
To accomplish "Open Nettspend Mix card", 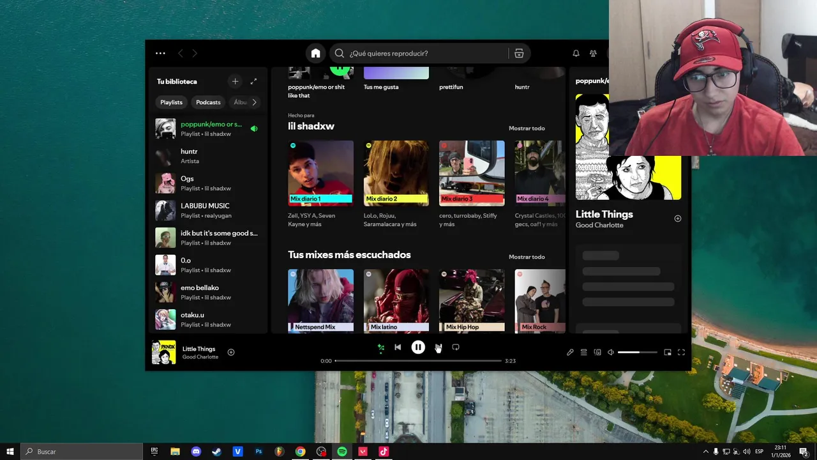I will pos(320,301).
